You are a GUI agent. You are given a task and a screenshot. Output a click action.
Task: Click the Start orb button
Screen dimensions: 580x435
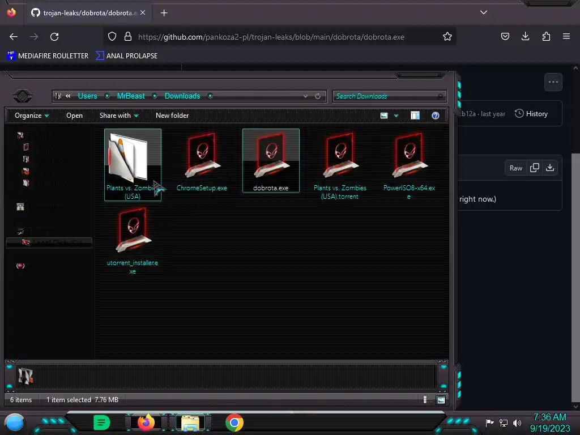coord(15,423)
